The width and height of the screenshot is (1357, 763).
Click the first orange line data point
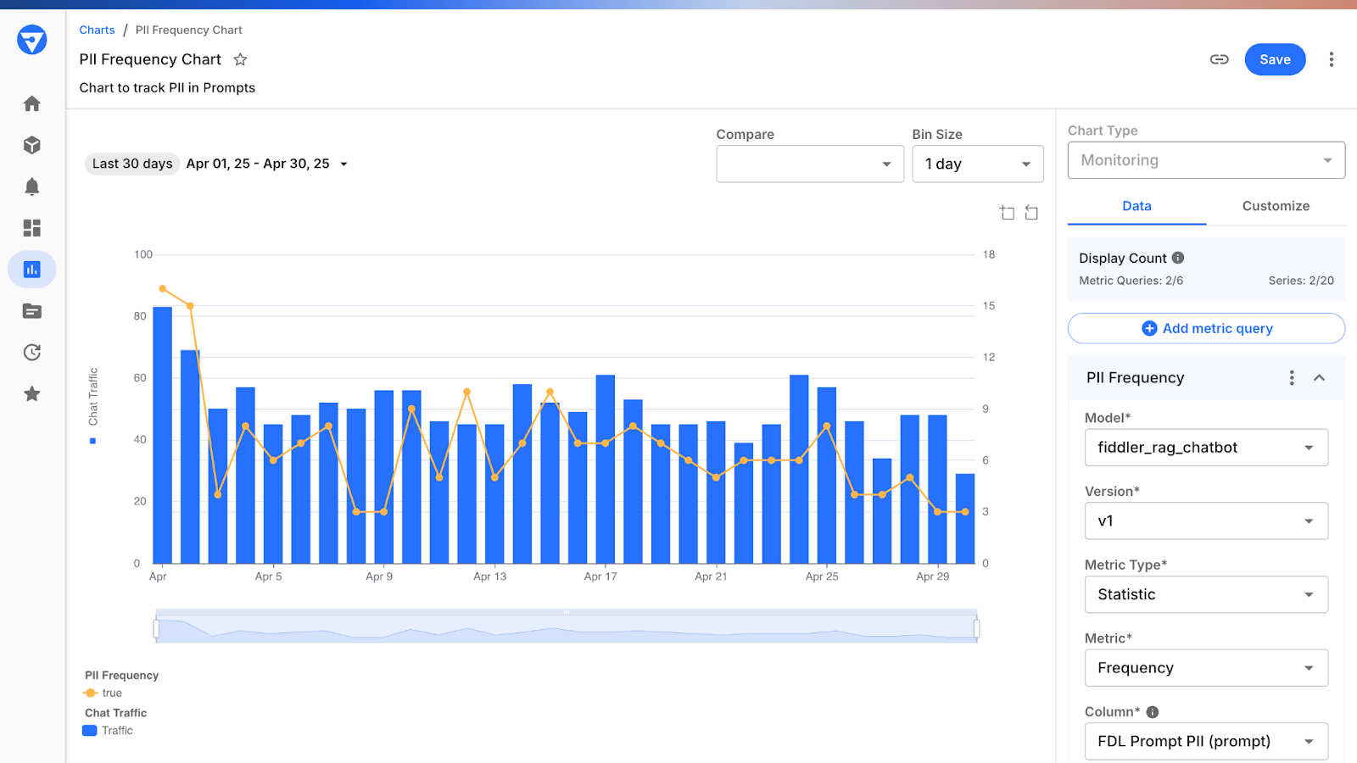coord(163,289)
